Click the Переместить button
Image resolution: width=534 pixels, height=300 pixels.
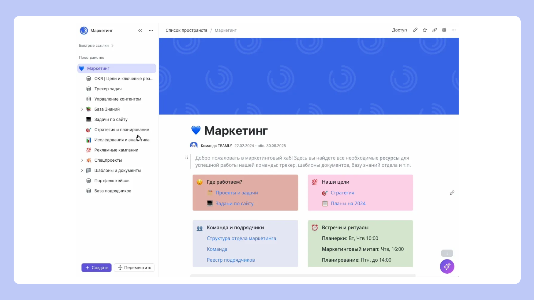click(x=134, y=267)
